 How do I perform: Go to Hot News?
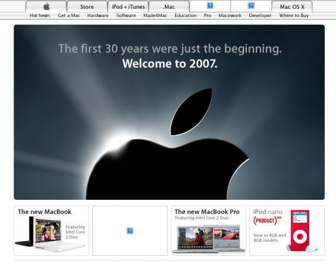coord(39,15)
